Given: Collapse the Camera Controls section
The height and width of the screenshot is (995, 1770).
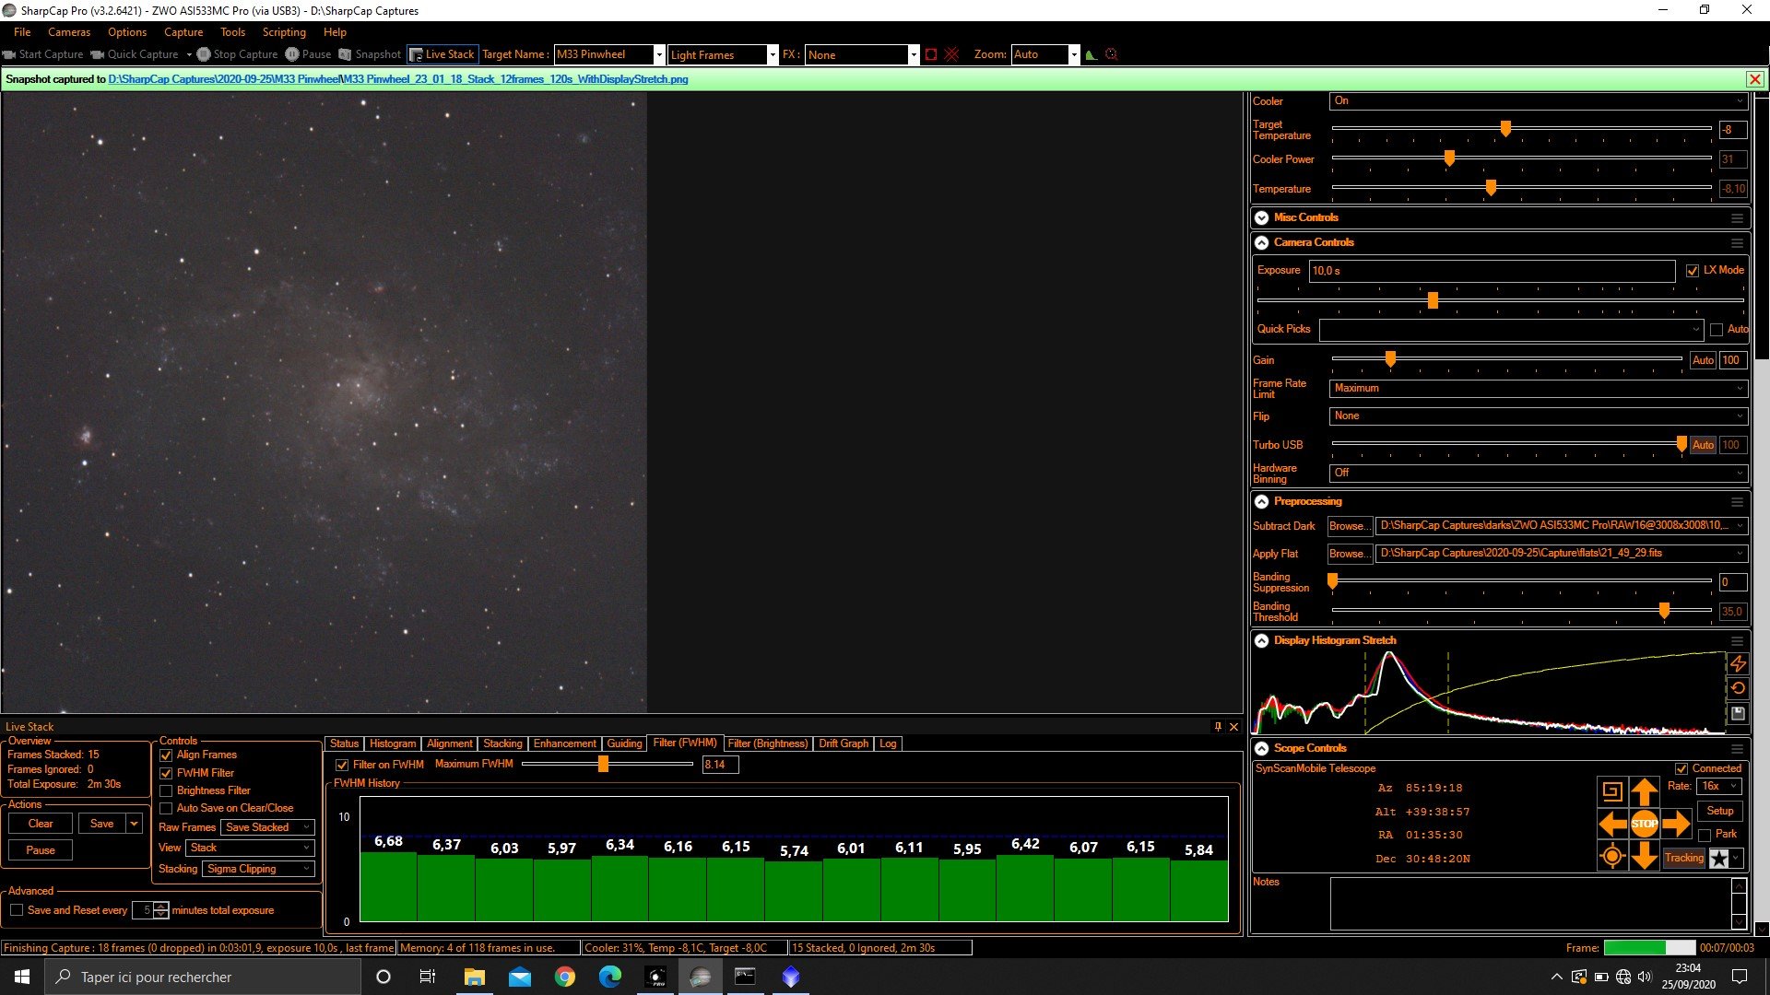Looking at the screenshot, I should [1261, 243].
